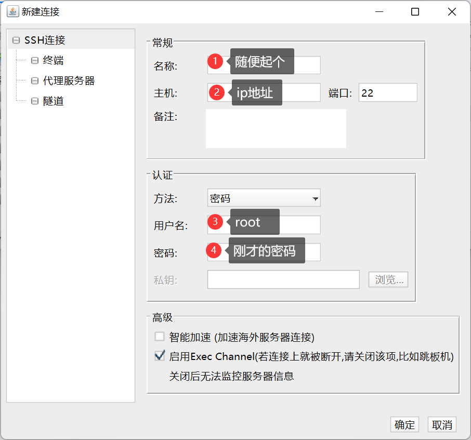
Task: Select 隧道 in the tree
Action: pos(53,101)
